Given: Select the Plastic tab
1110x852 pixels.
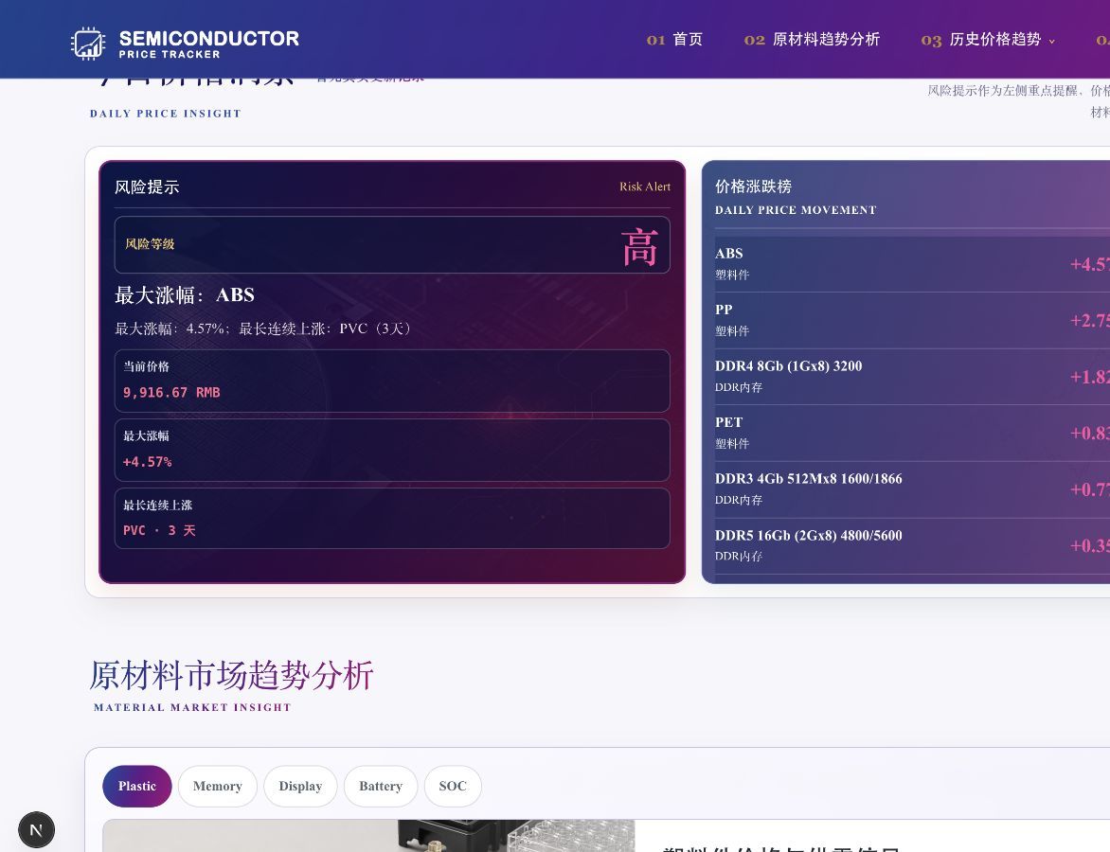Looking at the screenshot, I should pos(136,786).
